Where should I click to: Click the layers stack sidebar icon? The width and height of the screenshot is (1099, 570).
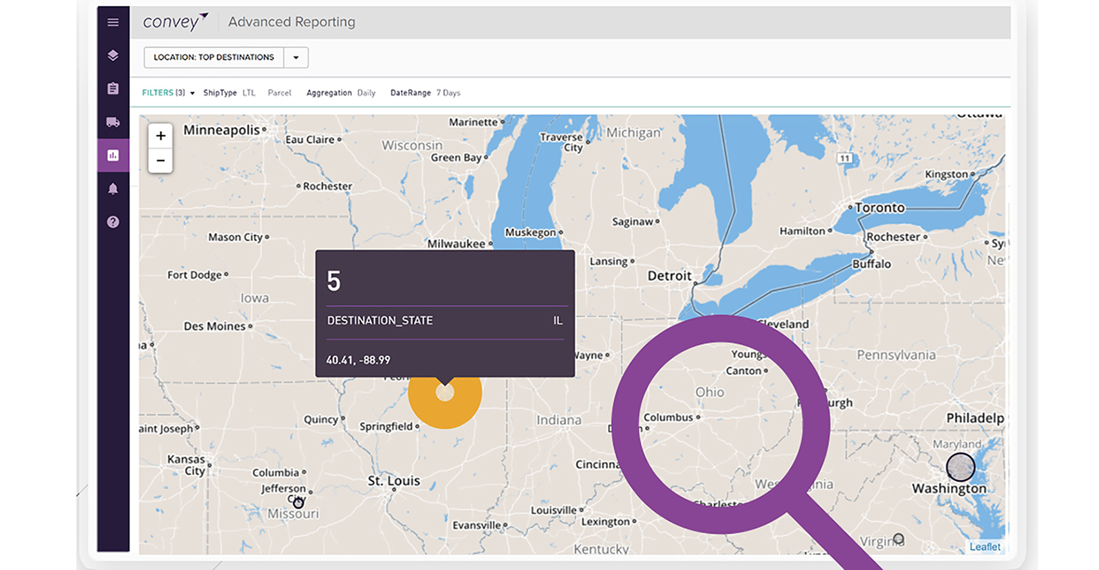click(113, 55)
